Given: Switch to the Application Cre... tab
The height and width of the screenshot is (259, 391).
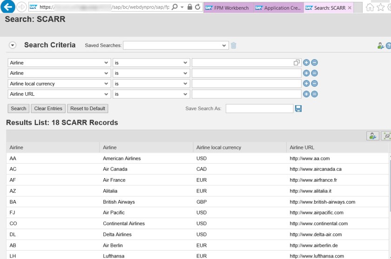Looking at the screenshot, I should click(277, 8).
